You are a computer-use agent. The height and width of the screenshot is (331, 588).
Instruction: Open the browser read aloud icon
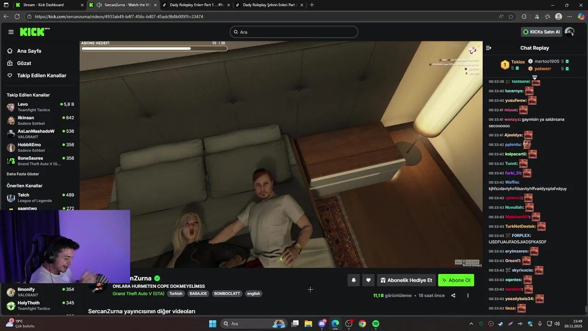[501, 17]
